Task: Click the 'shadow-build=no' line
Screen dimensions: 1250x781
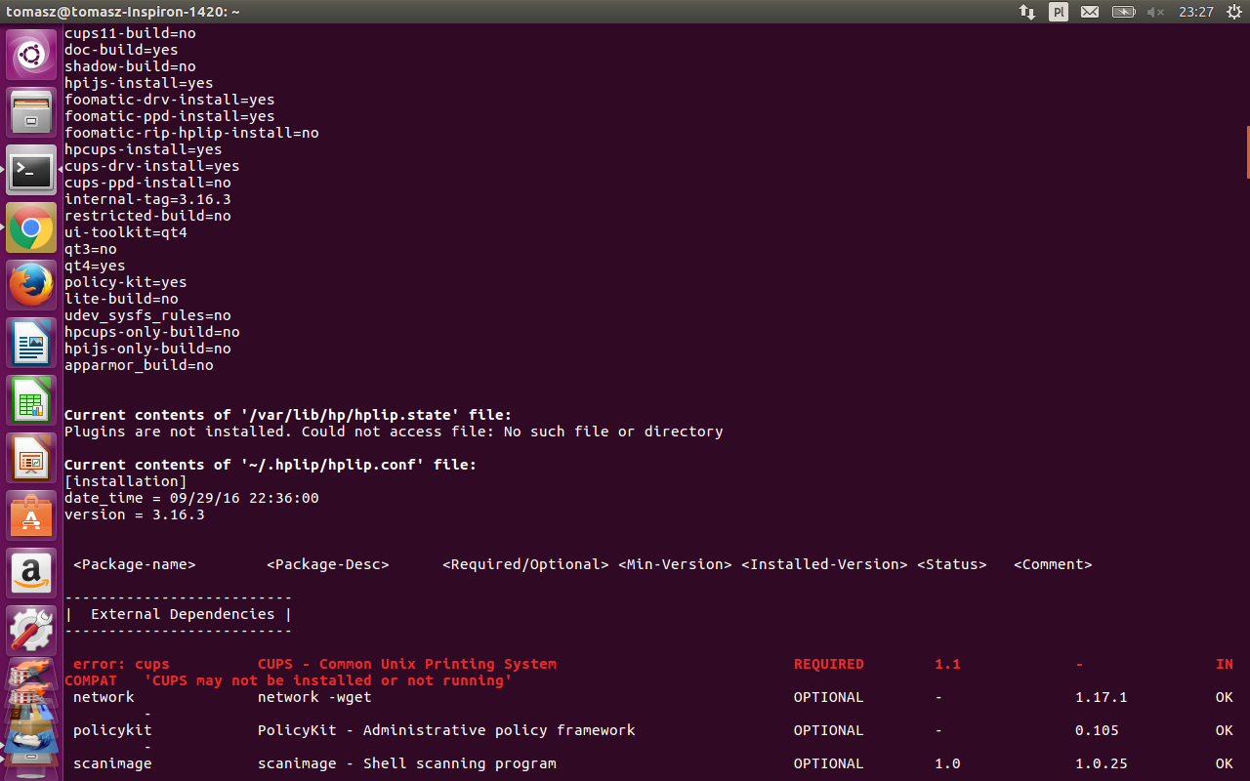Action: (130, 66)
